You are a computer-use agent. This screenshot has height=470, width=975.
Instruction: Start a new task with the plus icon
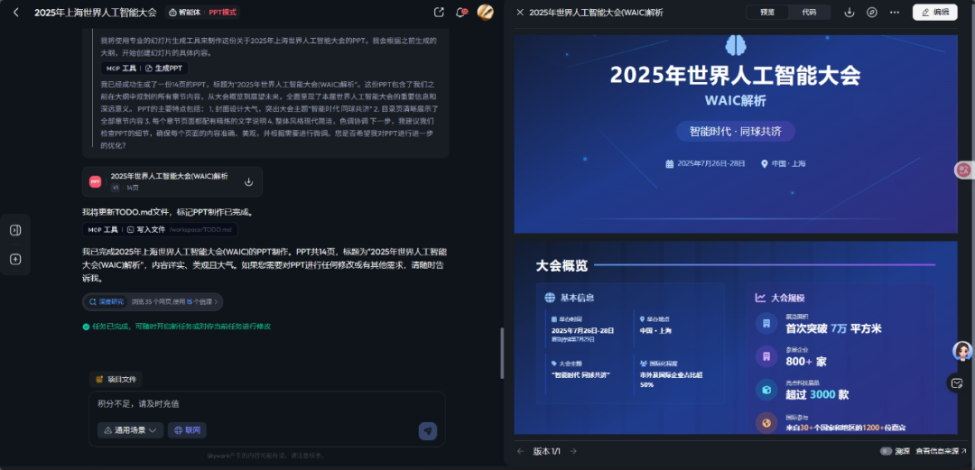click(x=15, y=259)
